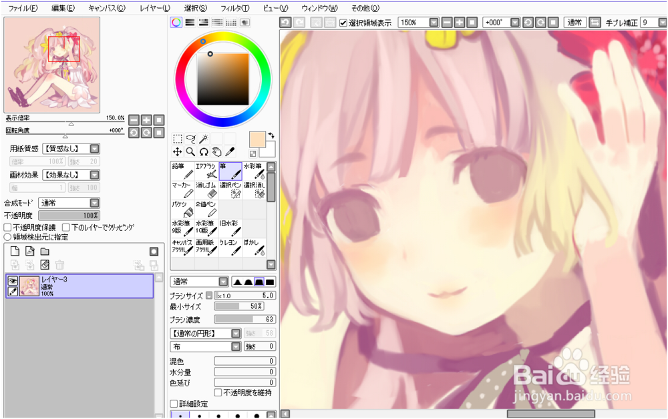The image size is (668, 419).
Task: Toggle the flip view button beside 通常
Action: click(x=595, y=23)
